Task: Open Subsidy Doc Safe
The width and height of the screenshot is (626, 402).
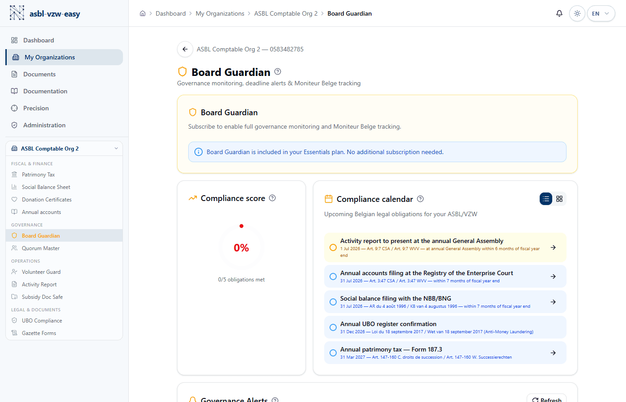Action: pos(64,297)
